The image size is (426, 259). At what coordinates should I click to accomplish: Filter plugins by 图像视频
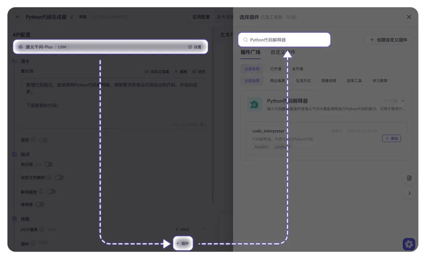click(329, 81)
